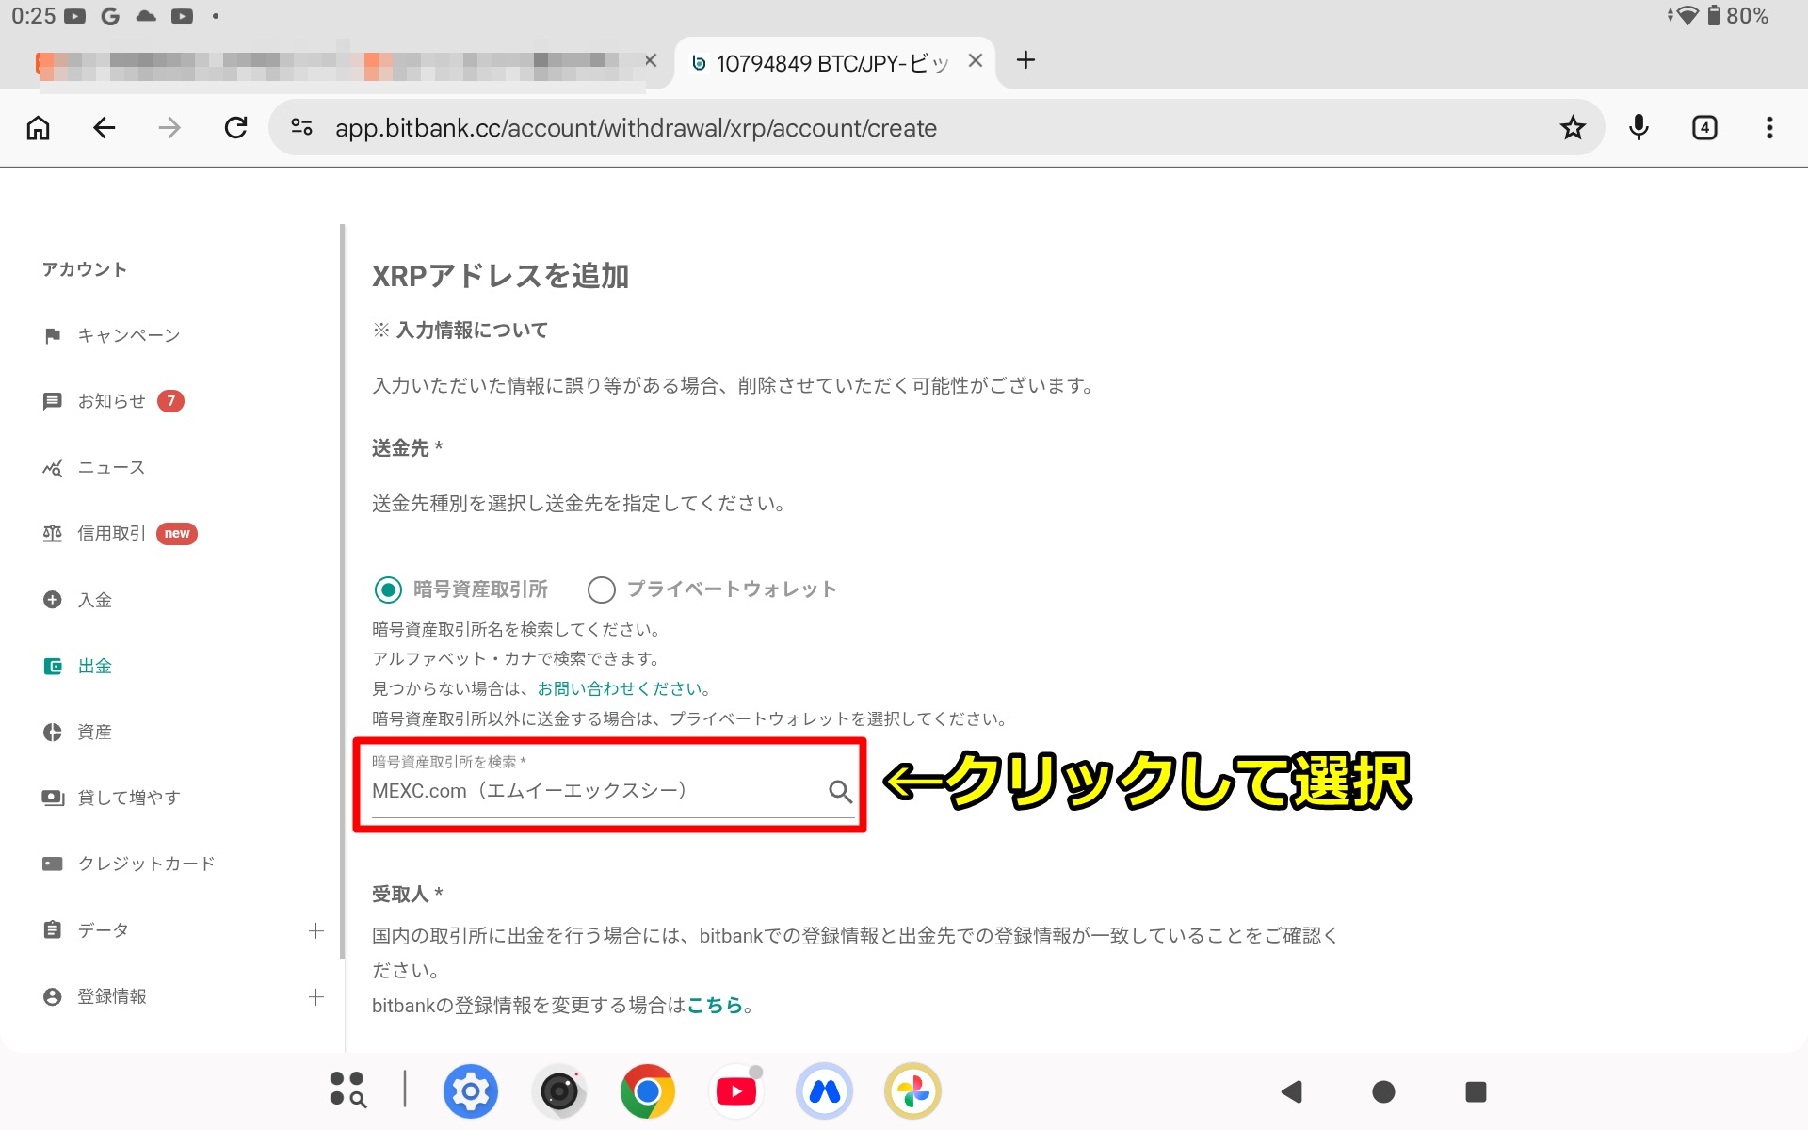Viewport: 1808px width, 1130px height.
Task: Click the 7 unread badge on お知らせ
Action: point(170,401)
